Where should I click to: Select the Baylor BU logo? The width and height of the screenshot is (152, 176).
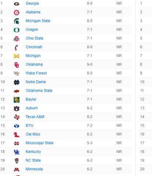pos(16,100)
